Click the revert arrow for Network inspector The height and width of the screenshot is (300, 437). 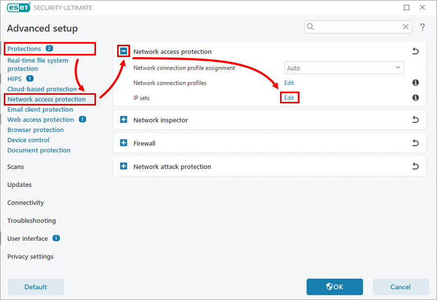click(415, 120)
